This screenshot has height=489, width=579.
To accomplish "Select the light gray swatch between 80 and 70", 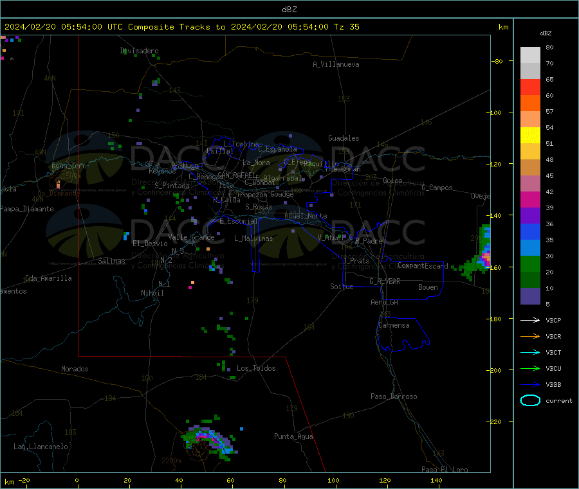I will point(530,55).
